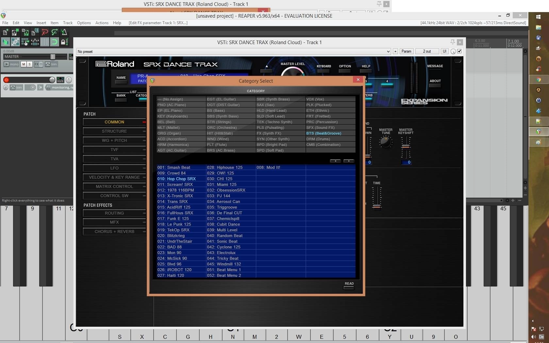
Task: Click the plus preset button
Action: coord(395,51)
